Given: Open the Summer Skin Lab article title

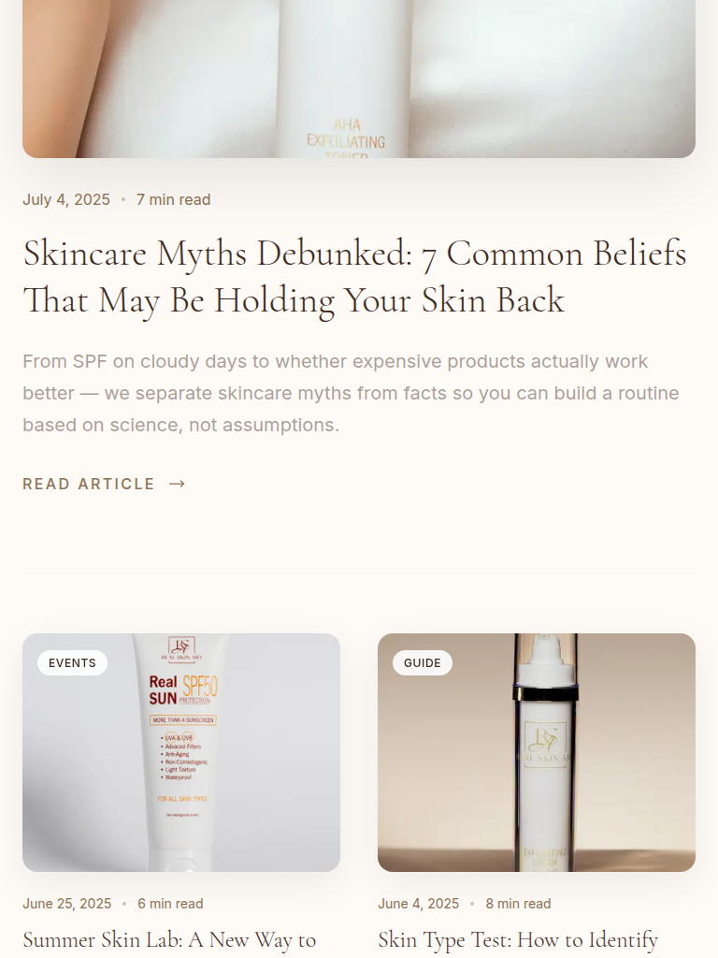Looking at the screenshot, I should 169,939.
